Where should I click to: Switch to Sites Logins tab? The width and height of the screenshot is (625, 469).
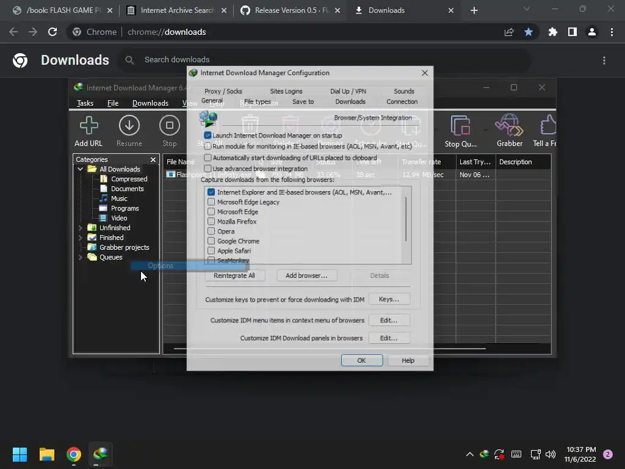(286, 92)
